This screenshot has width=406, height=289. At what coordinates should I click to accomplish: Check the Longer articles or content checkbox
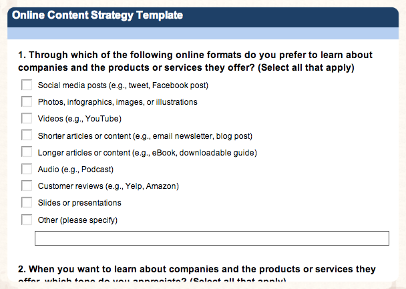(x=27, y=152)
